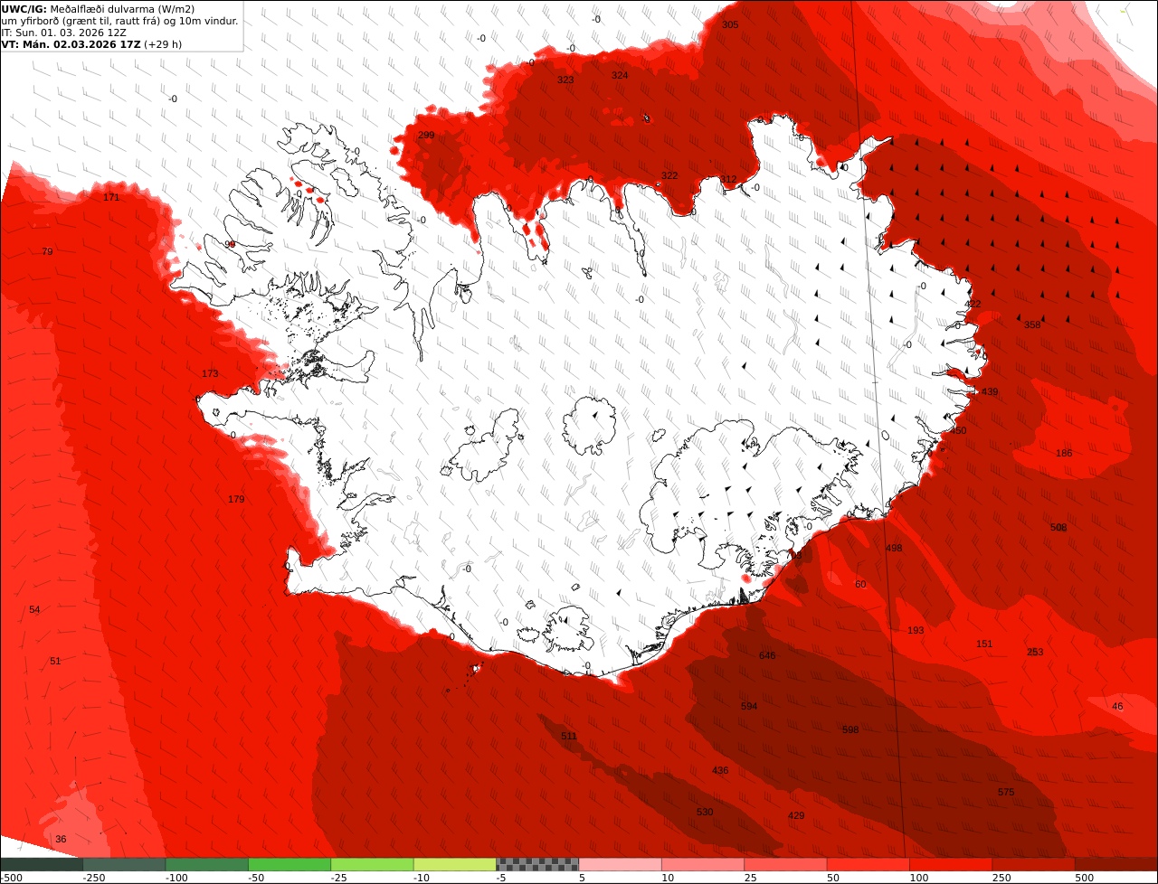
Task: Click the pink legend swatch between 10 and 25
Action: click(702, 864)
